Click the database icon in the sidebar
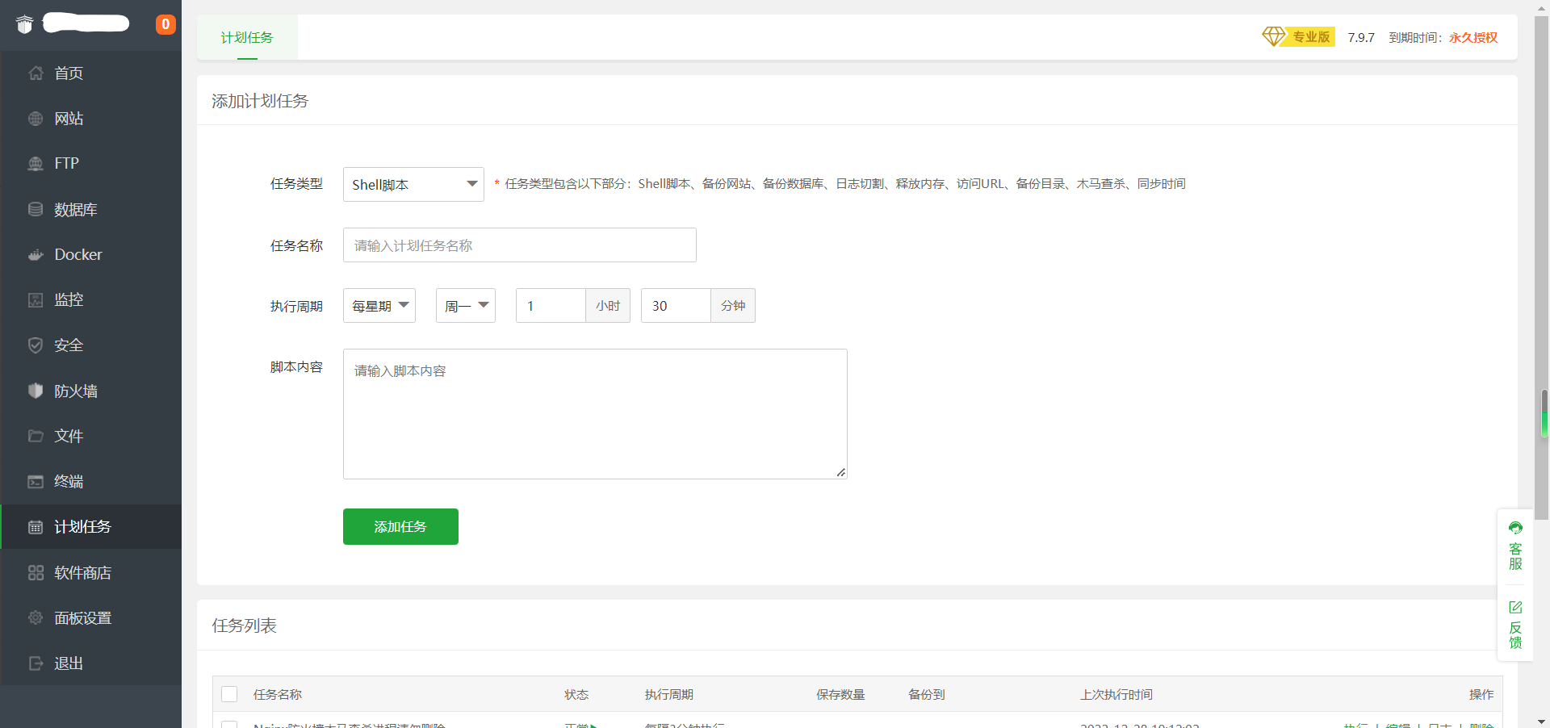1550x728 pixels. pyautogui.click(x=36, y=210)
